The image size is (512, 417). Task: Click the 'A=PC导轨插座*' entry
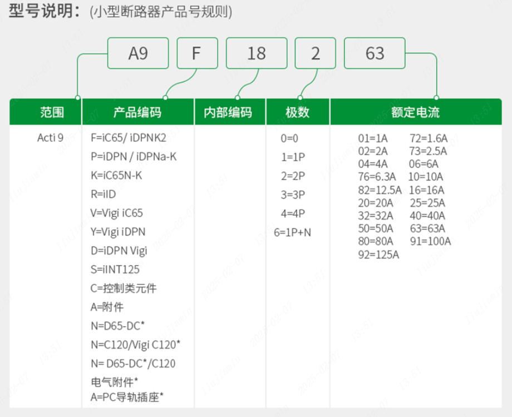127,397
